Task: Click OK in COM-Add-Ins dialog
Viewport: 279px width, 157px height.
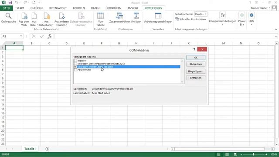Action: [x=196, y=58]
